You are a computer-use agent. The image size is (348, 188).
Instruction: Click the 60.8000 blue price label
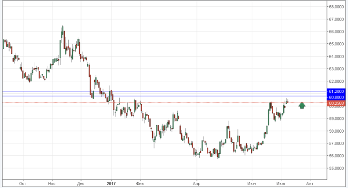[336, 97]
